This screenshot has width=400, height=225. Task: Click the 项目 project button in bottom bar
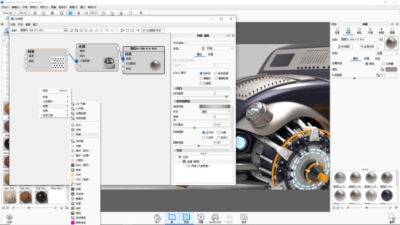tap(186, 218)
